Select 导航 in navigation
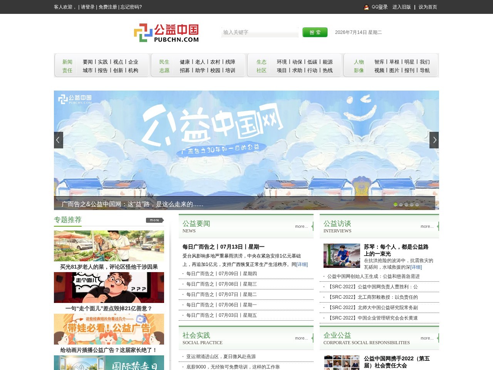 tap(425, 70)
